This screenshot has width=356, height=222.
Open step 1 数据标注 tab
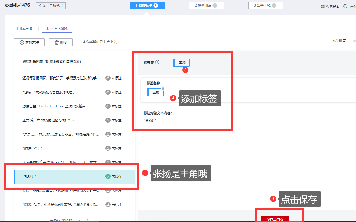pos(147,6)
